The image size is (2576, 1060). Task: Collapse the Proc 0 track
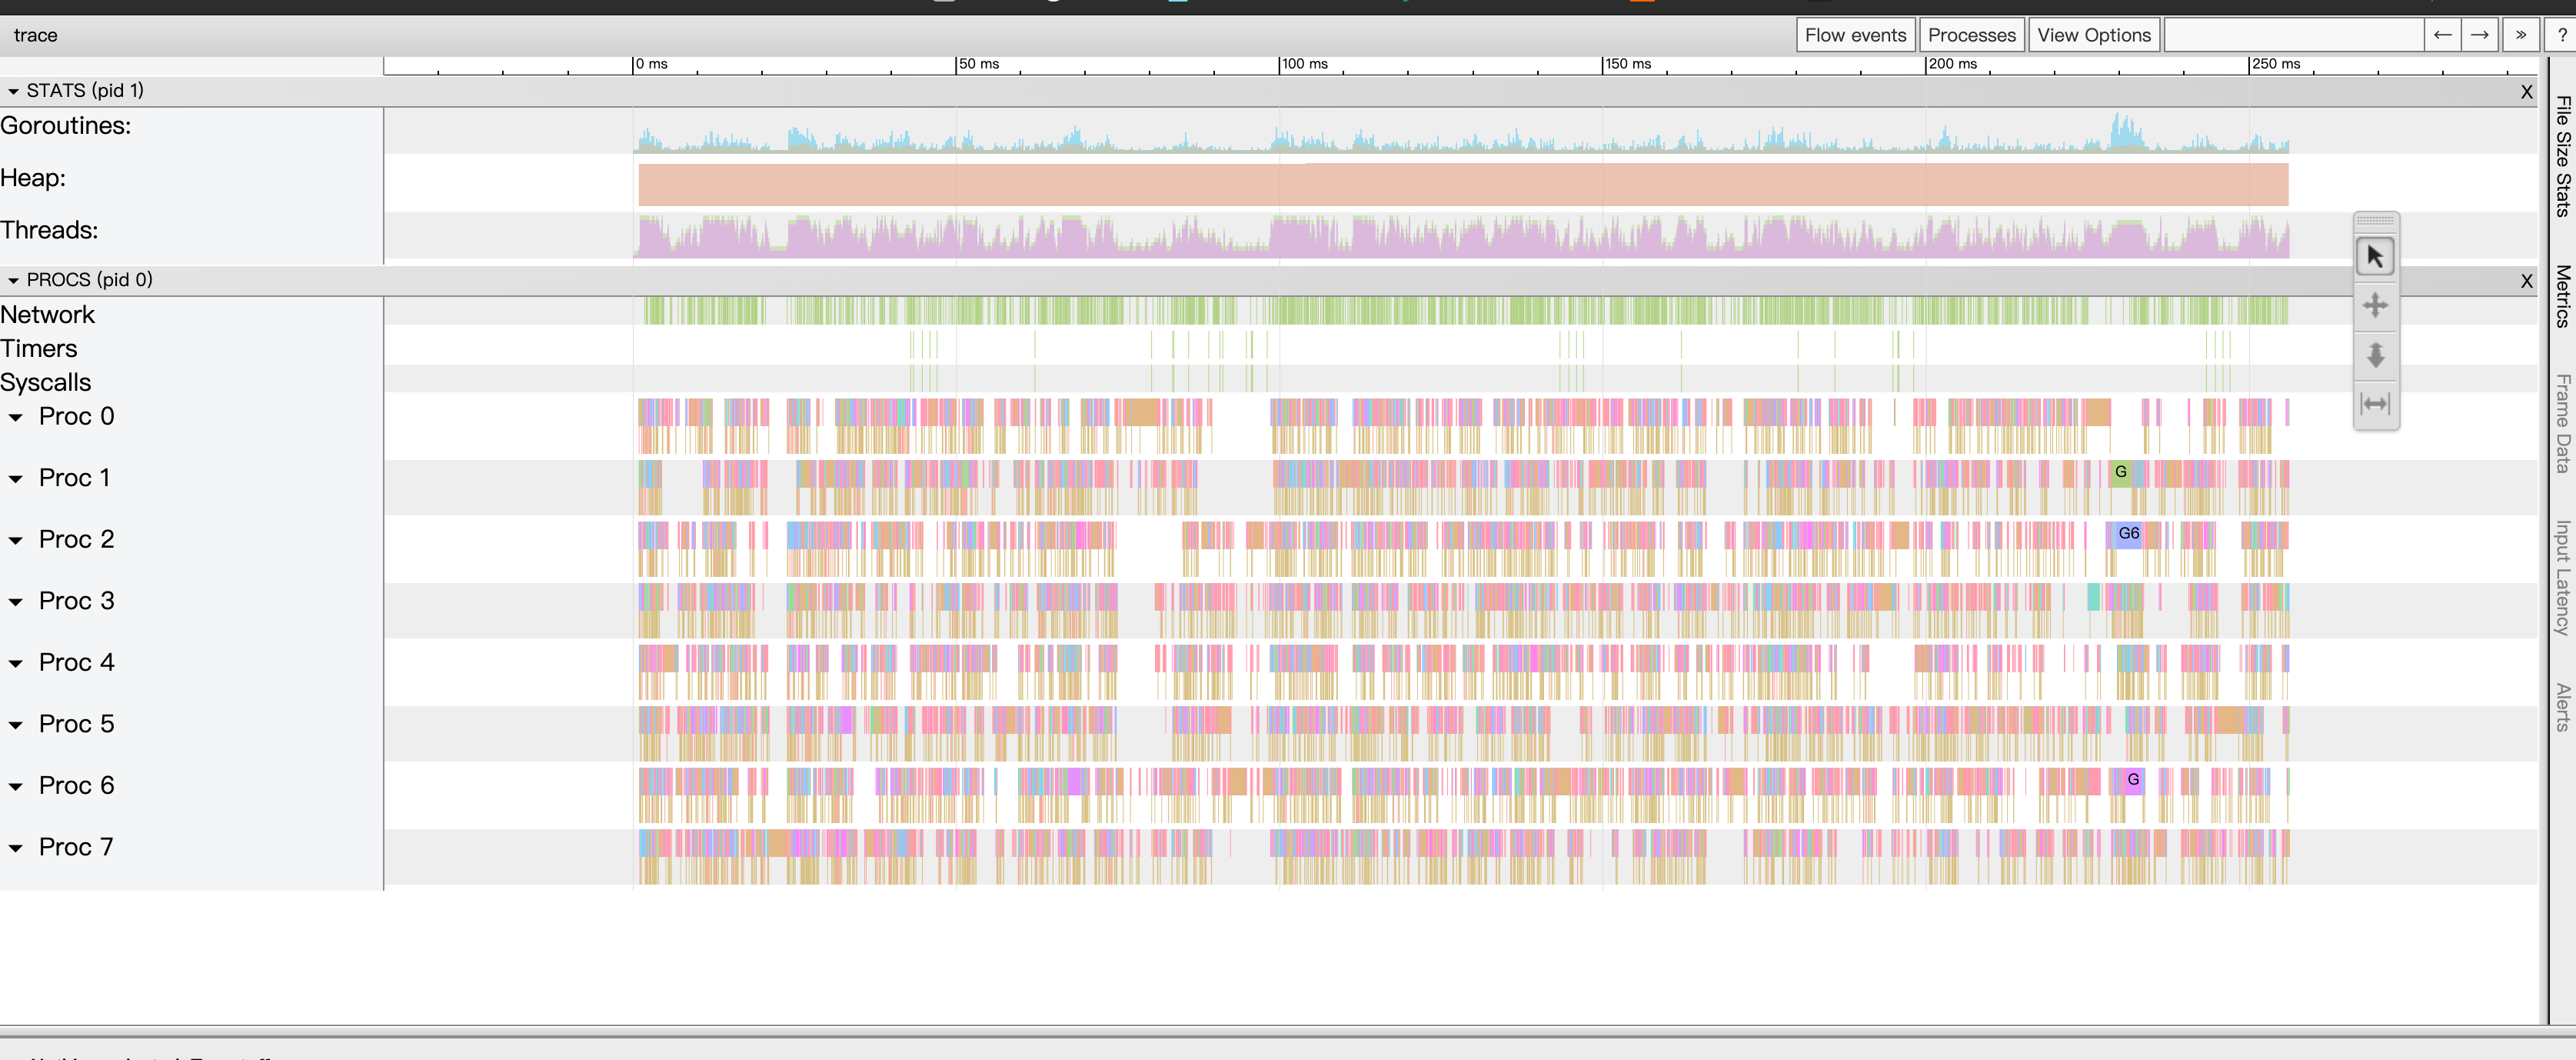[x=16, y=417]
